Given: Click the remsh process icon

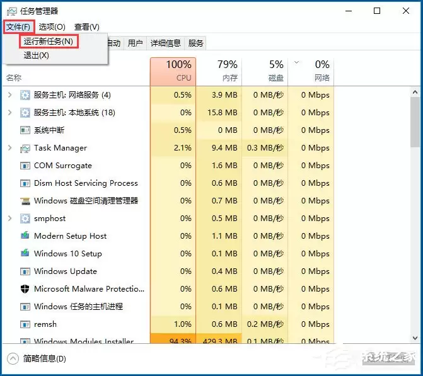Looking at the screenshot, I should 25,324.
